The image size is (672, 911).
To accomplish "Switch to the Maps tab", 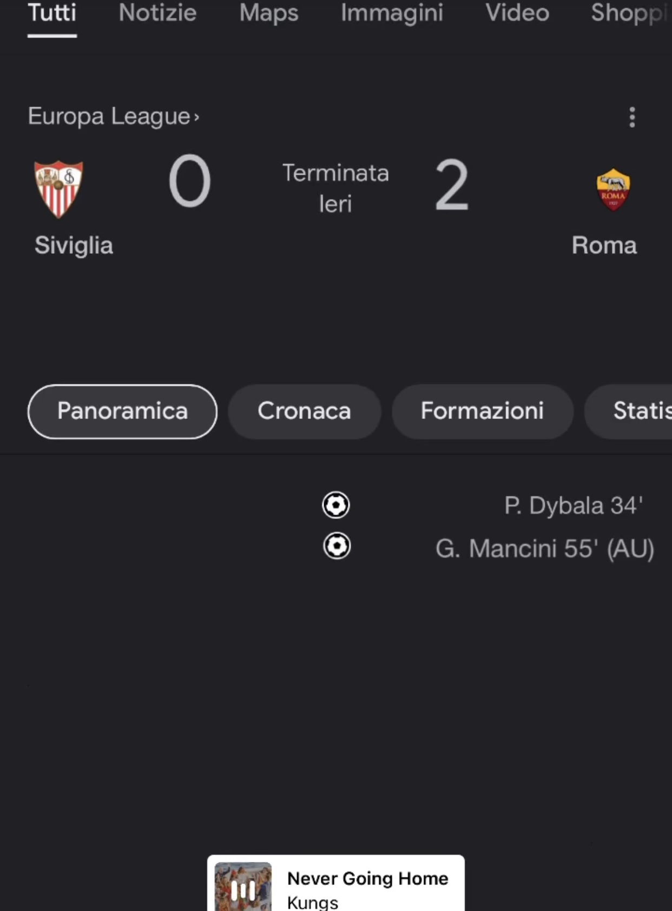I will (x=268, y=14).
